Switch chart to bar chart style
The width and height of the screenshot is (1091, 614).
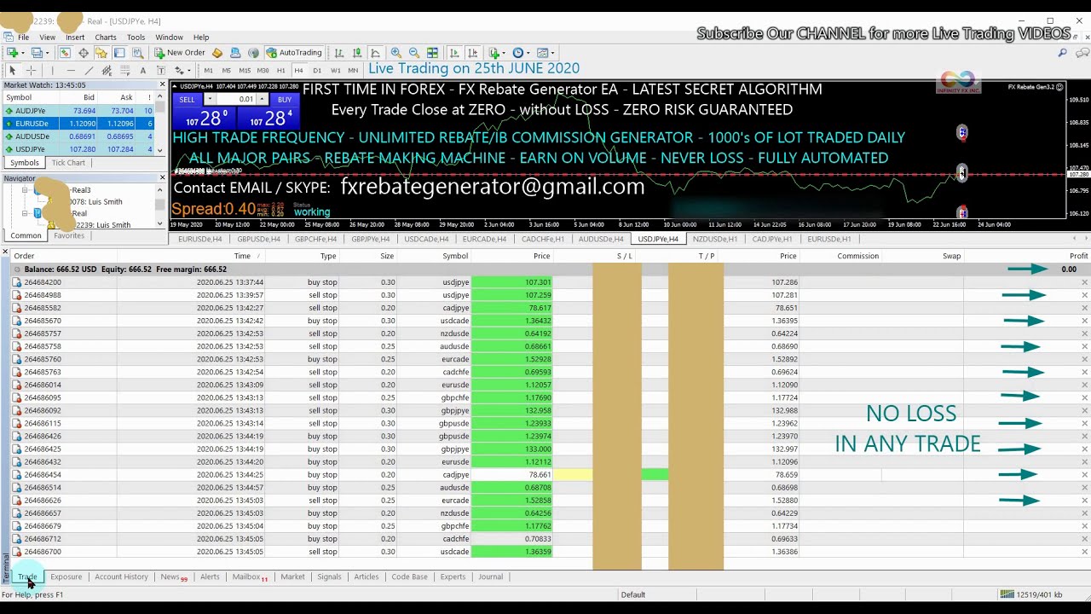point(339,53)
